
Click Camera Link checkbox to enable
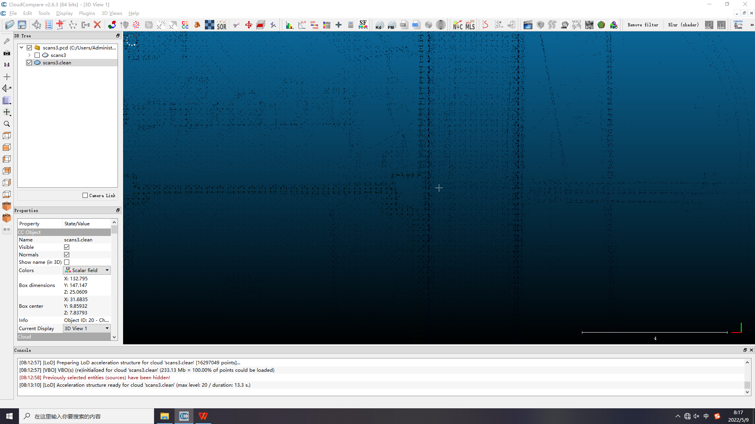[x=85, y=195]
